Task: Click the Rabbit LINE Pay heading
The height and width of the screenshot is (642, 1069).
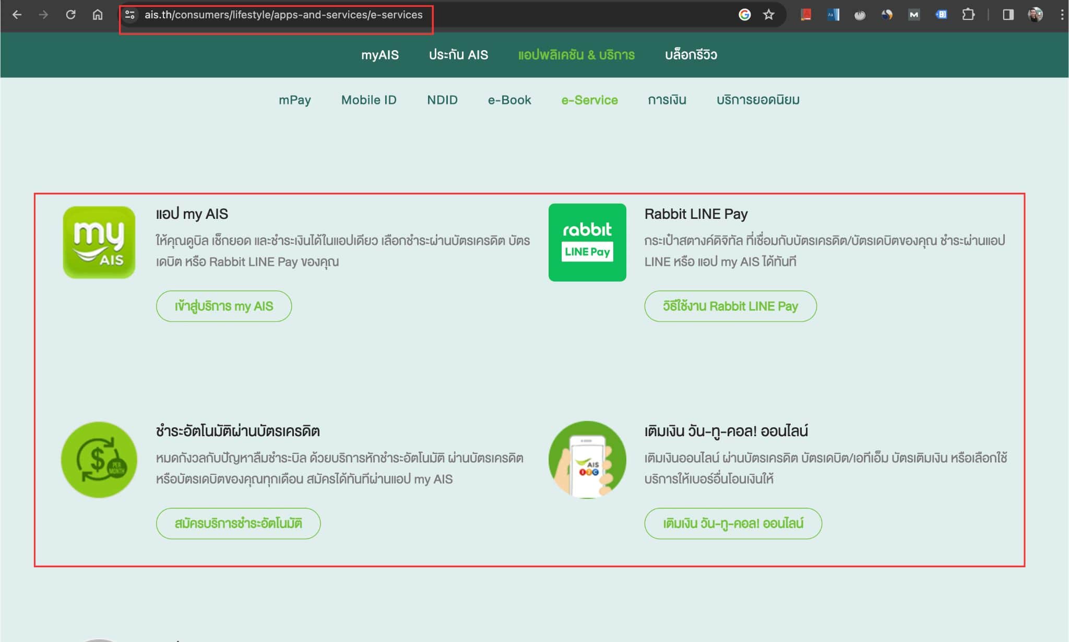Action: [696, 214]
